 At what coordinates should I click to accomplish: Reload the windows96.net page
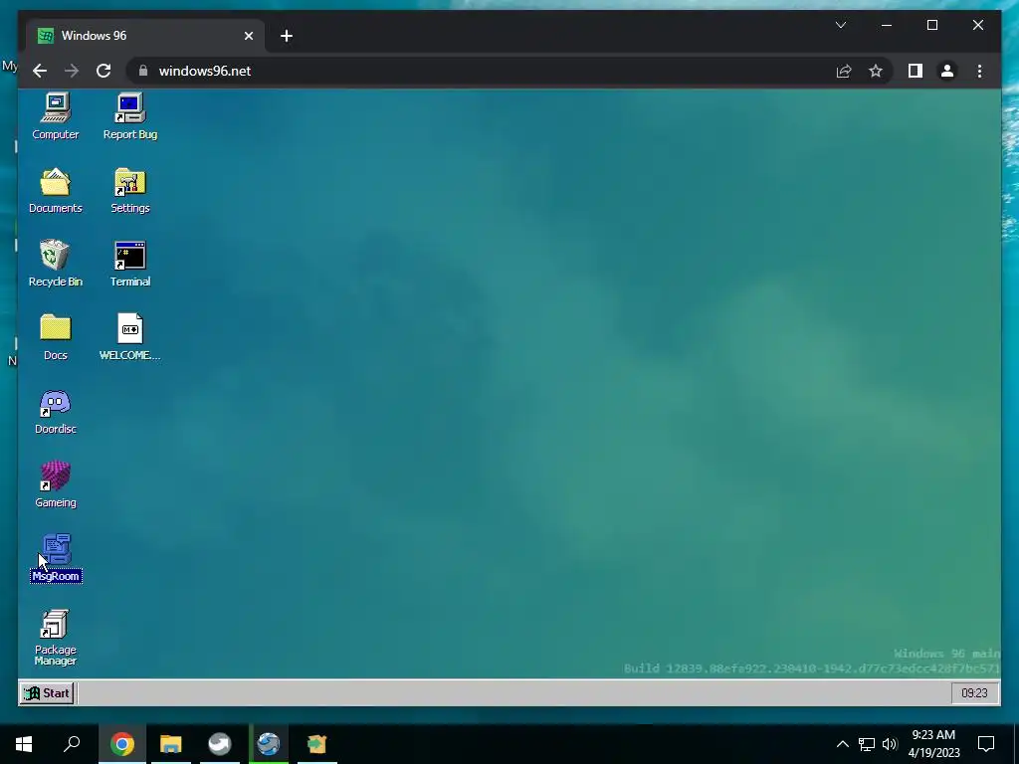[x=103, y=71]
